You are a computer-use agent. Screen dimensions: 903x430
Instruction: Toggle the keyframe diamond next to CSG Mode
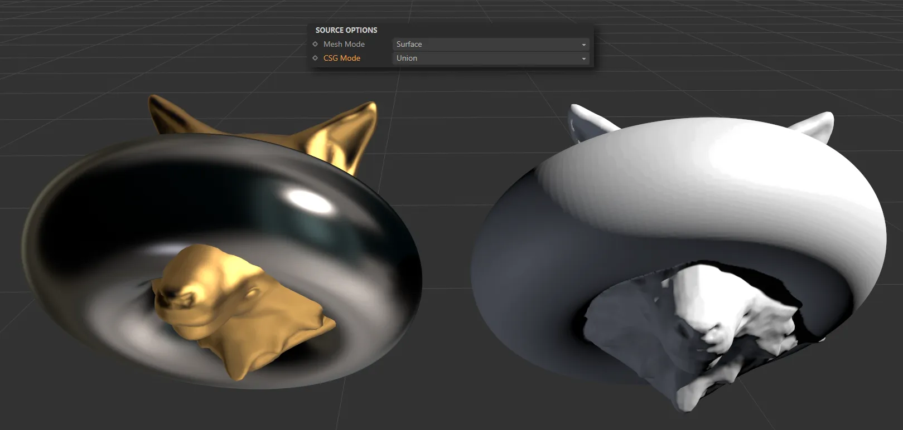[315, 58]
